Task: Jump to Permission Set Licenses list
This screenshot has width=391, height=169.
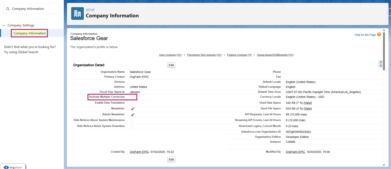Action: [x=204, y=55]
